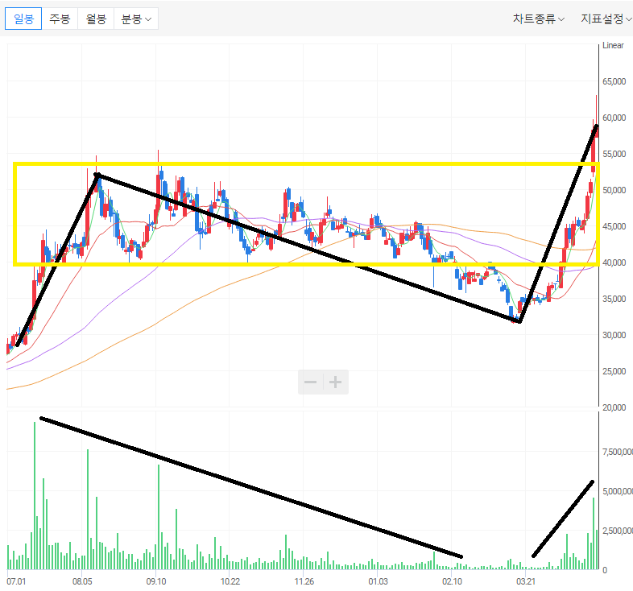Viewport: 633px width, 591px height.
Task: Click the 40,000 price axis label
Action: pos(614,262)
